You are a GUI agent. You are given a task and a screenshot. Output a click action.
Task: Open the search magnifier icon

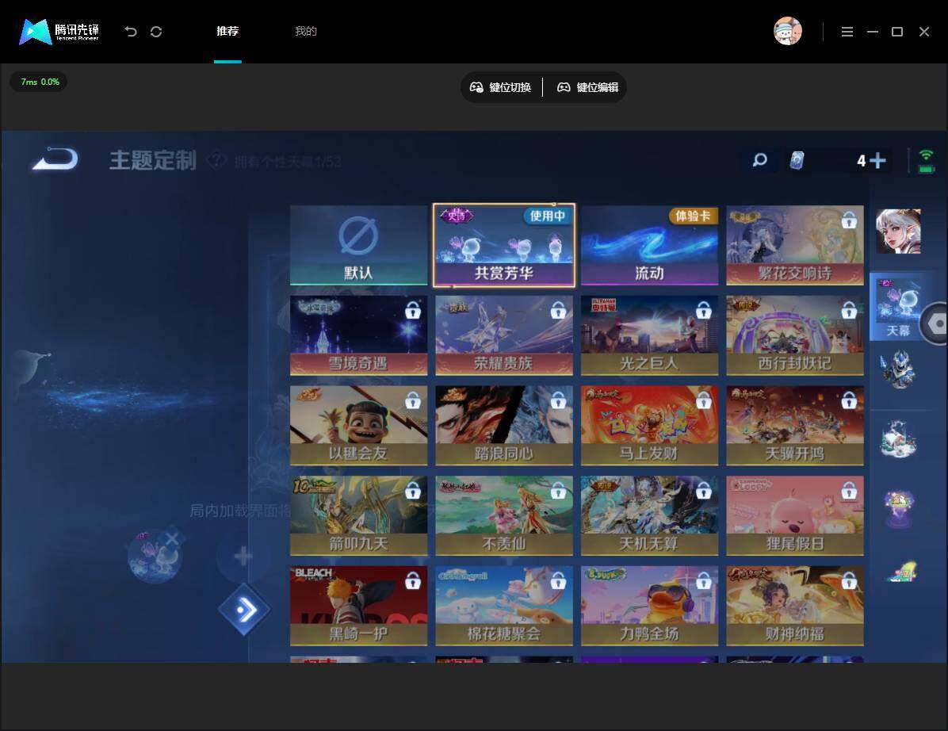point(759,160)
